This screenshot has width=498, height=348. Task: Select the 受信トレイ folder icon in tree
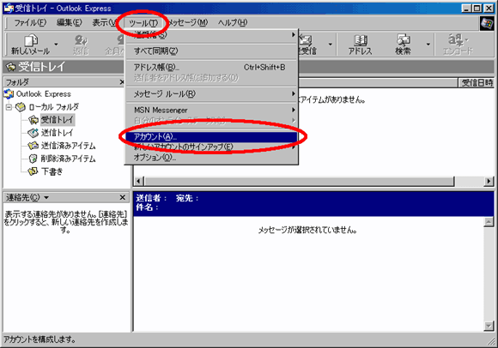tap(33, 120)
